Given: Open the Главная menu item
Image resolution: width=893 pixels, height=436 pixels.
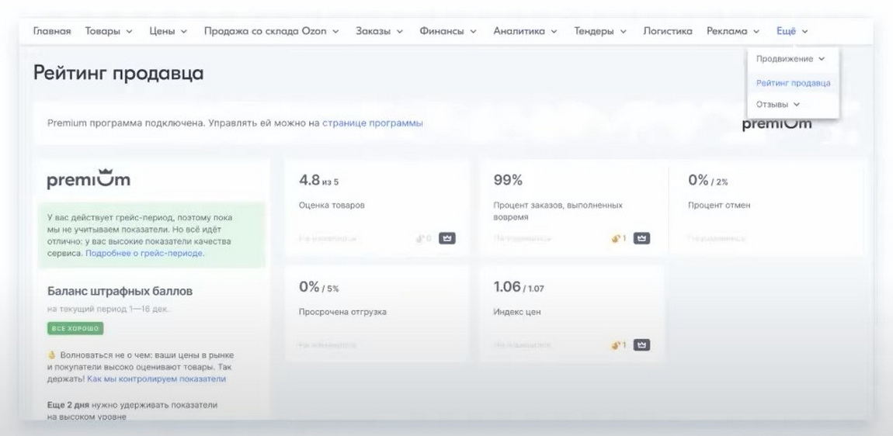Looking at the screenshot, I should click(x=52, y=31).
